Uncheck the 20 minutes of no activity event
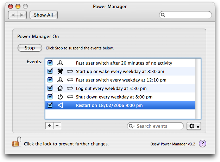The width and height of the screenshot is (220, 162). [x=50, y=63]
